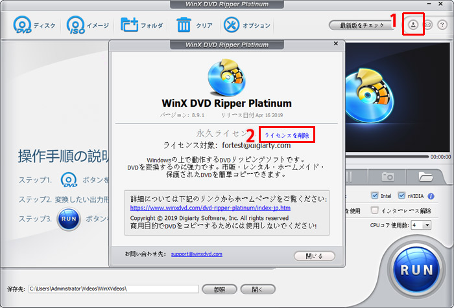Click the big blue RUN button

pyautogui.click(x=416, y=270)
